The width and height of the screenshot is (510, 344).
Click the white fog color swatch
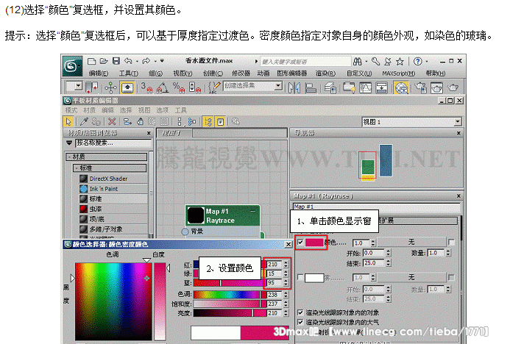(314, 278)
